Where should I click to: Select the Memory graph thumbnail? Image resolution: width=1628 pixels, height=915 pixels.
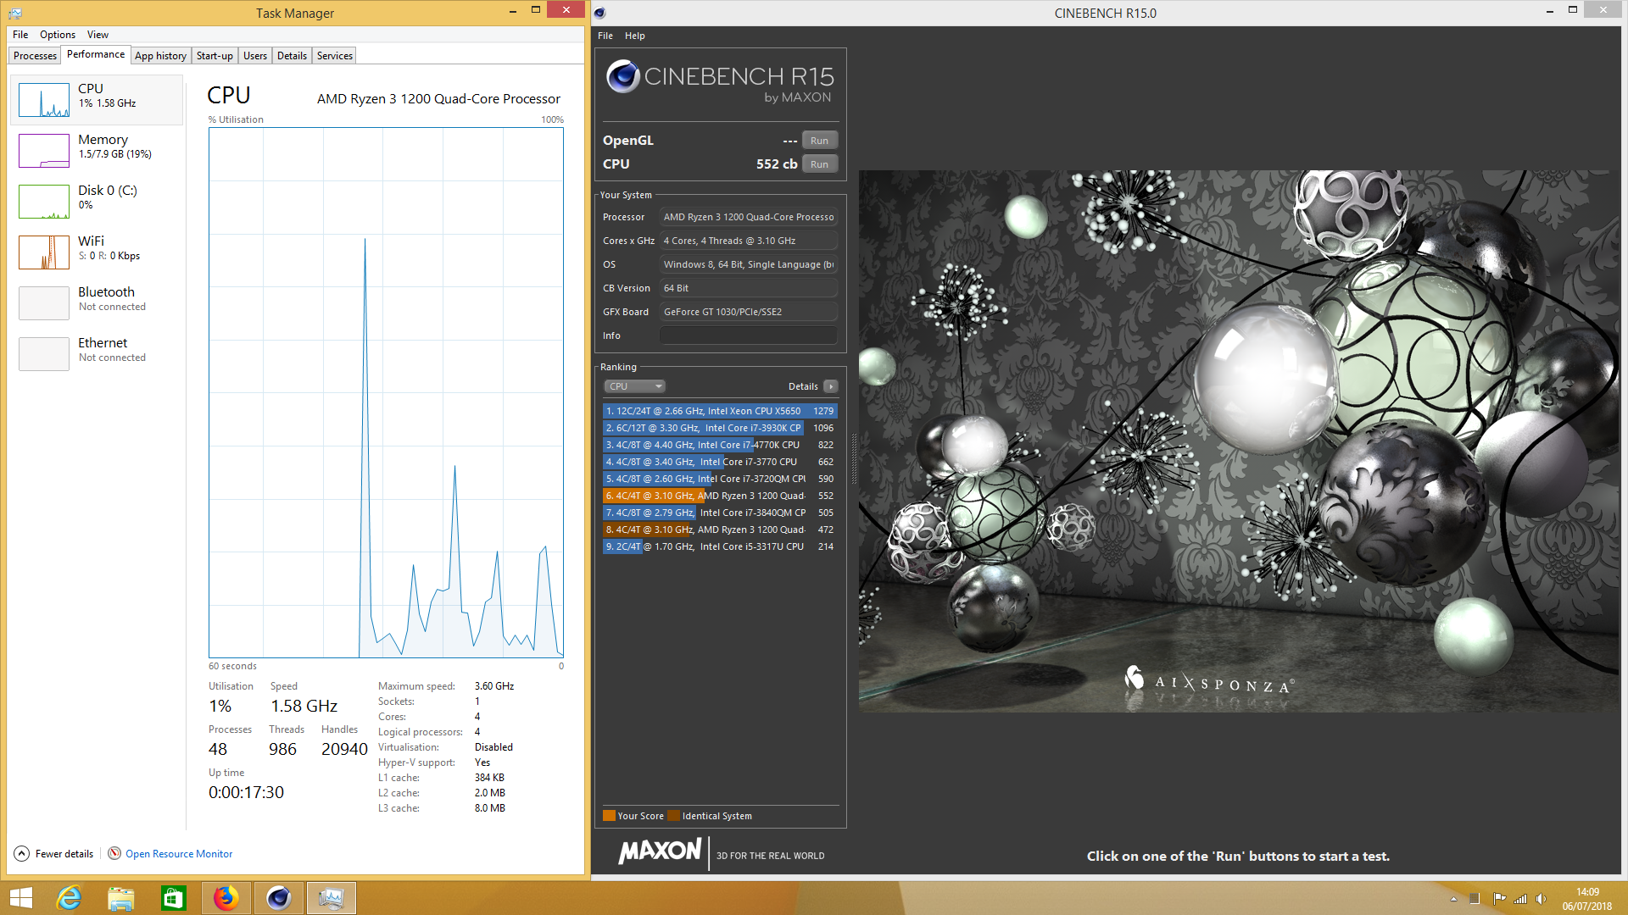(44, 151)
